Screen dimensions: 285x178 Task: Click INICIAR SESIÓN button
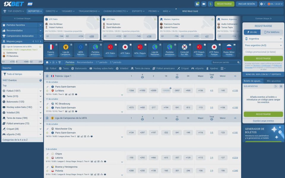(x=246, y=4)
